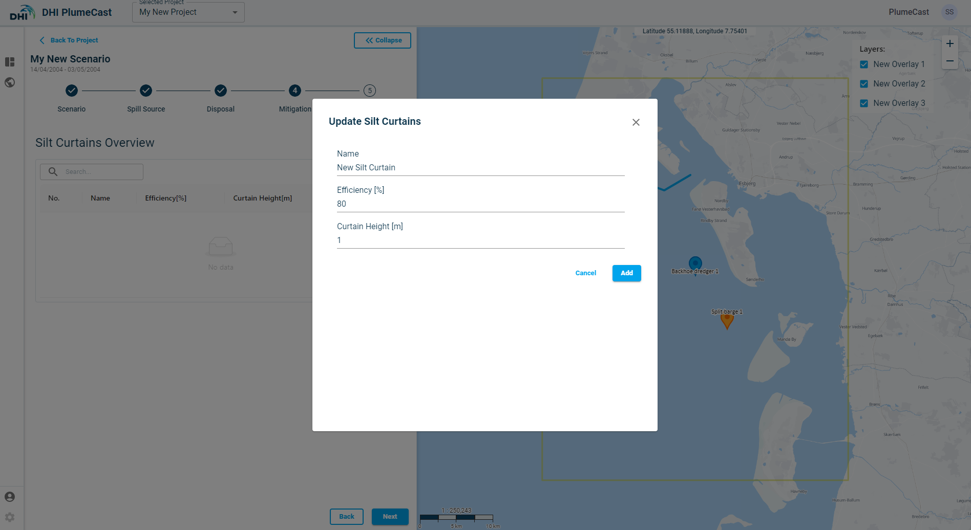Click Cancel in the silt curtain dialog
The width and height of the screenshot is (971, 530).
pos(585,273)
